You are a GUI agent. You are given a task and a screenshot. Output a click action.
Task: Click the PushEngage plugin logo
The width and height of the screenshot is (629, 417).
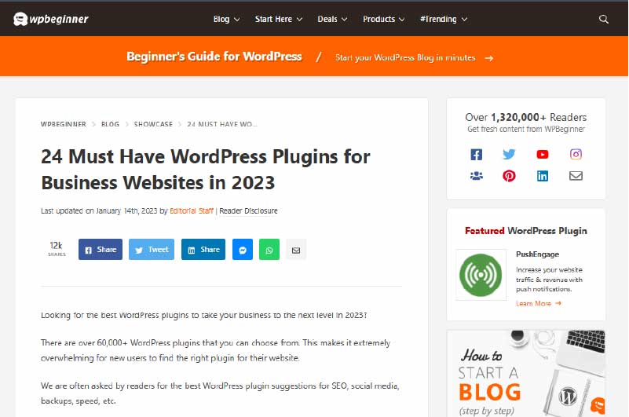pos(481,275)
